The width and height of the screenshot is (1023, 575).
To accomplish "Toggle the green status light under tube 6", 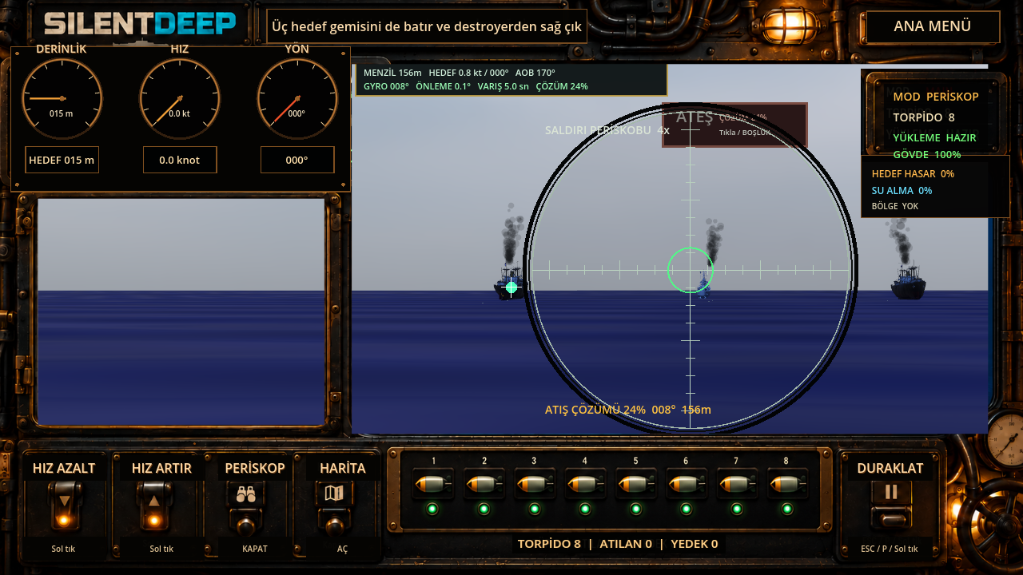I will (x=686, y=509).
